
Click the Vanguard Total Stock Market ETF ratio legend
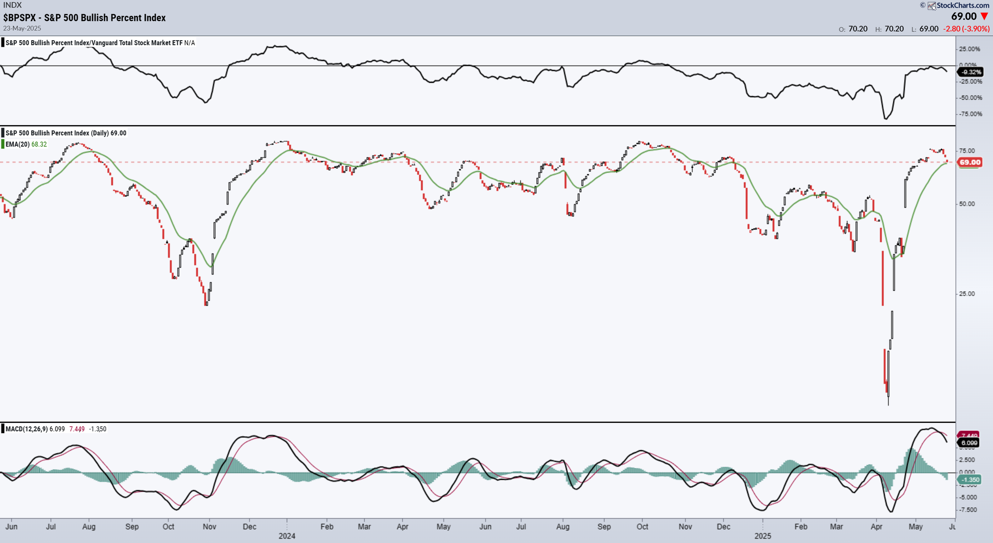click(100, 43)
